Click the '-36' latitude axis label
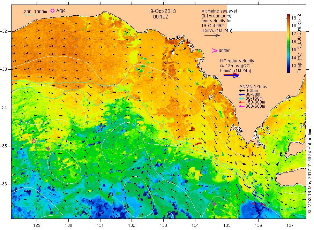Image resolution: width=314 pixels, height=230 pixels. click(3, 184)
